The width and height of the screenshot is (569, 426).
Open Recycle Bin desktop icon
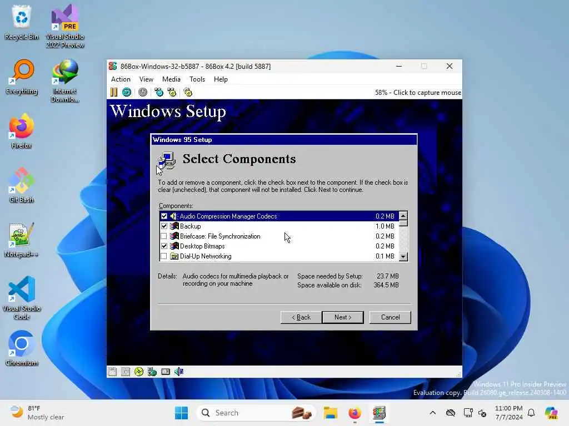[22, 22]
